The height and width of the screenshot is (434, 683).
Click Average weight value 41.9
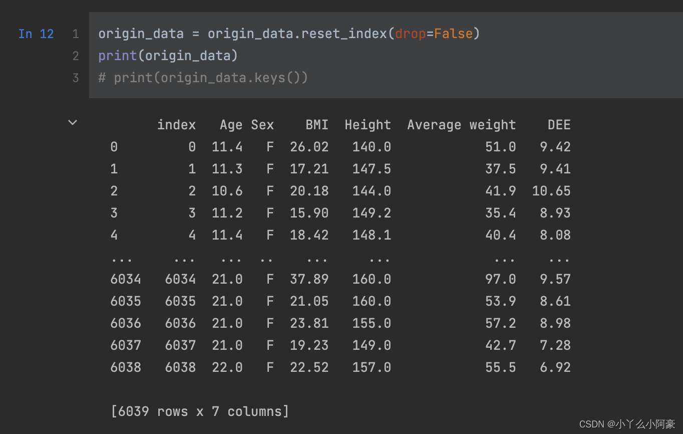click(500, 191)
